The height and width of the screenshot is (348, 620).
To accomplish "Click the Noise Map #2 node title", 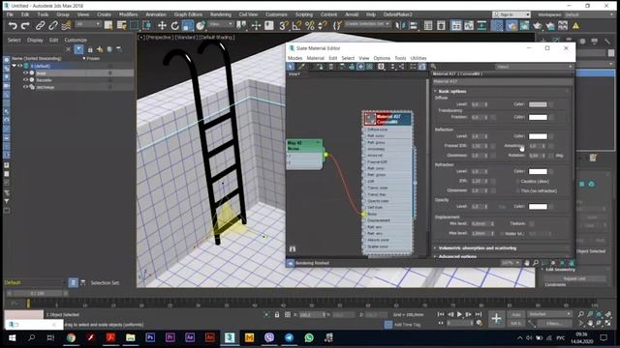I will point(304,145).
